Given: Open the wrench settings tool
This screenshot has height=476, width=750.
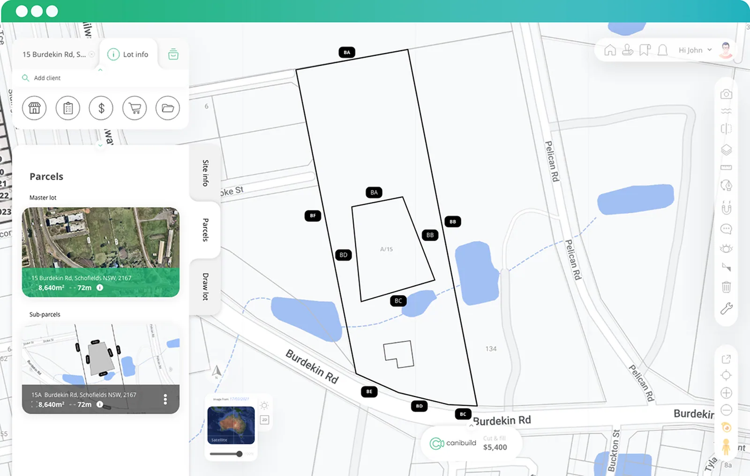Looking at the screenshot, I should coord(726,308).
